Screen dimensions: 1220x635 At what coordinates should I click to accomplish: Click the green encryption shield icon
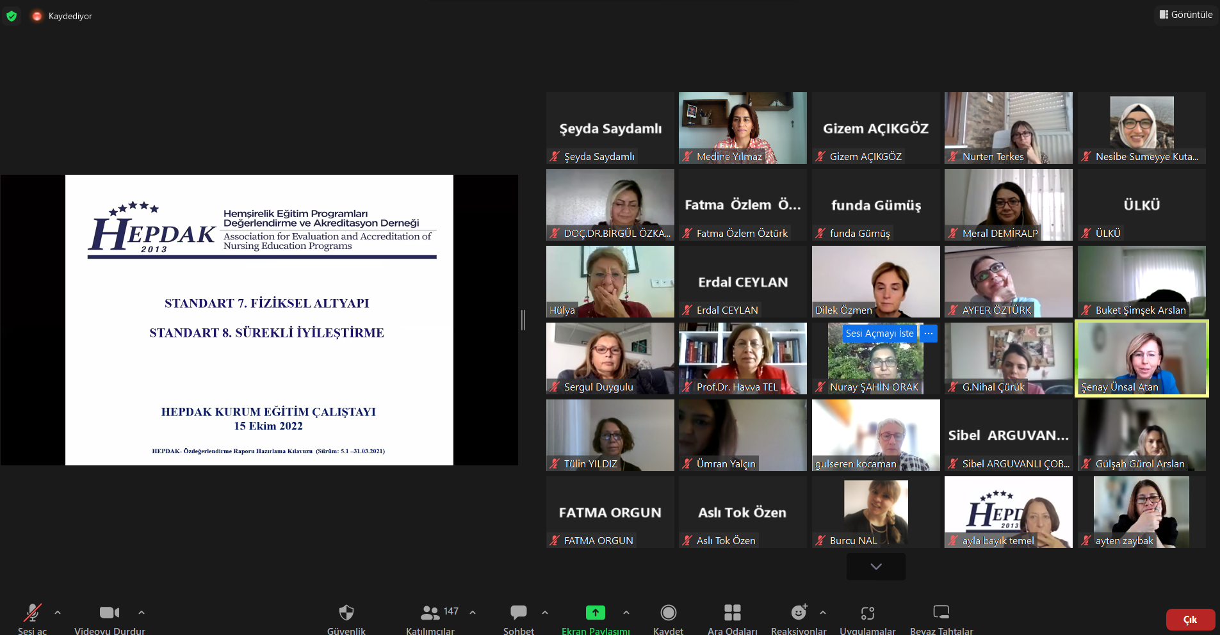pos(12,16)
